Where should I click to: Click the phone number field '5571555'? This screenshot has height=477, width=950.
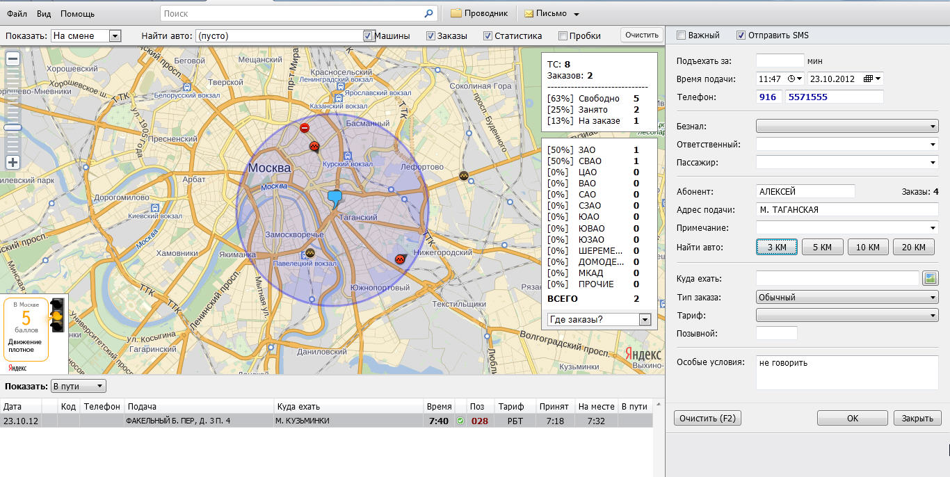click(x=834, y=97)
